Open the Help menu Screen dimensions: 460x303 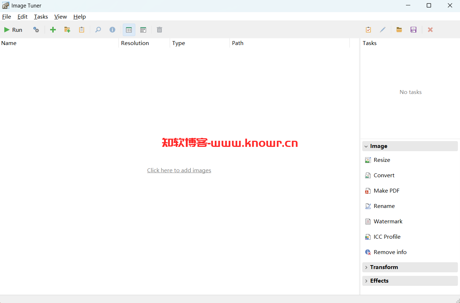[x=79, y=16]
